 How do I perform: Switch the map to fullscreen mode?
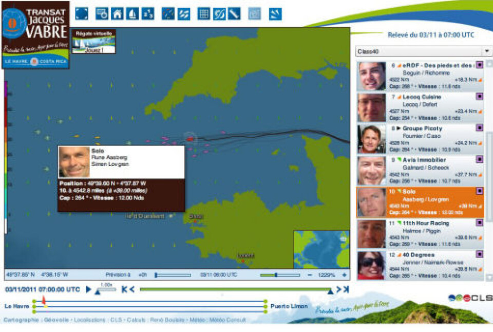click(82, 14)
